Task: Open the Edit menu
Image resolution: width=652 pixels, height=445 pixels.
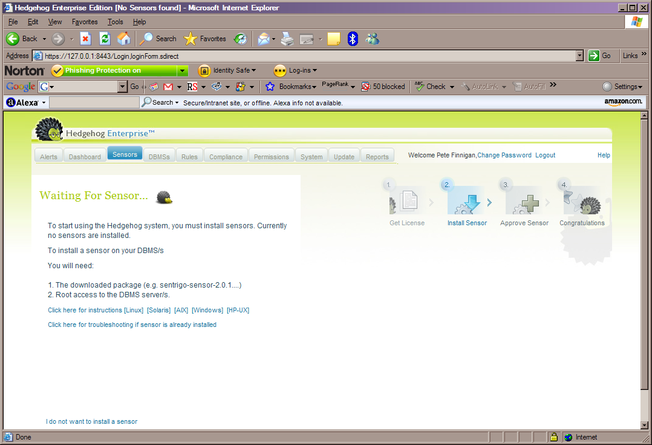Action: [x=33, y=22]
